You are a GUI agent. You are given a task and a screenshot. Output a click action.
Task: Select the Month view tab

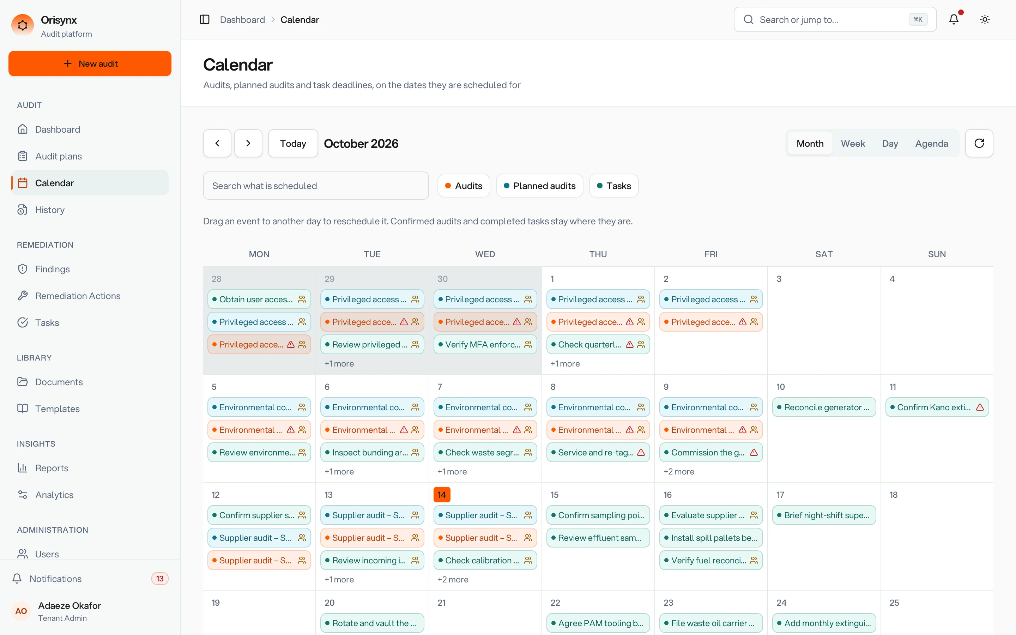(x=810, y=144)
